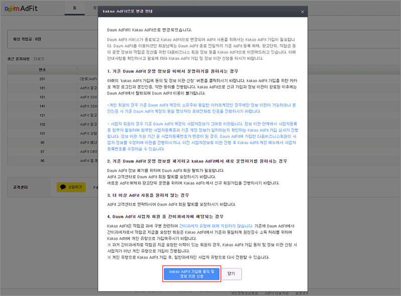Select notice row number 121
Viewport: 401px width, 296px height.
pos(42,115)
